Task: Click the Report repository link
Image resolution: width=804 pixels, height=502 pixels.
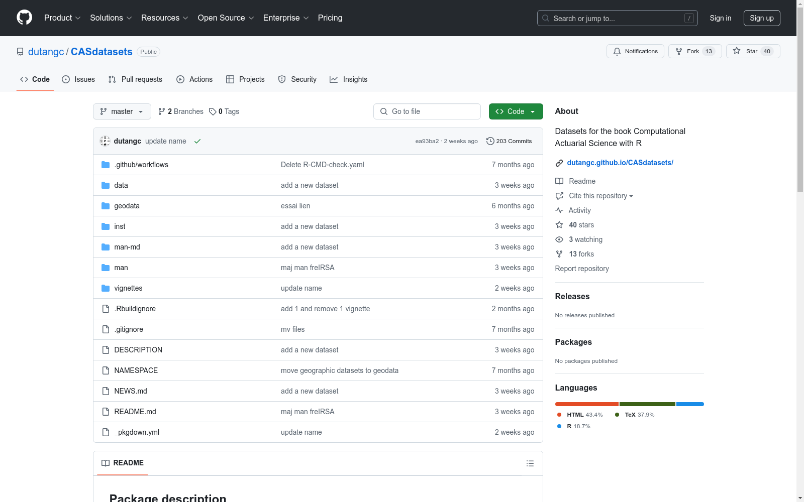Action: click(582, 269)
